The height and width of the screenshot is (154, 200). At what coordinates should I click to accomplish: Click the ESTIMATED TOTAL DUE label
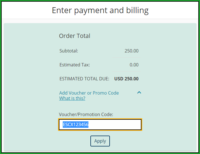(84, 79)
